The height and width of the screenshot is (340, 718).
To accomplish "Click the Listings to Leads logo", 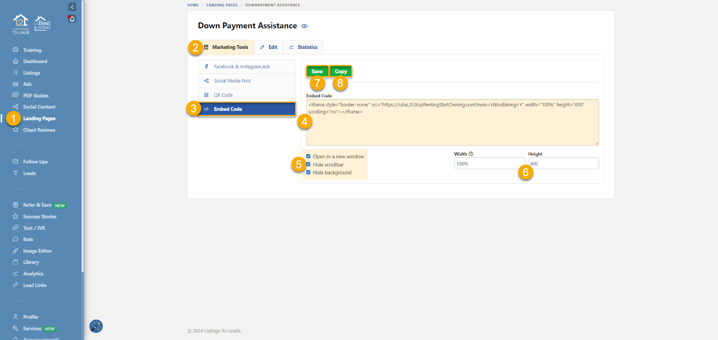I will pyautogui.click(x=21, y=24).
